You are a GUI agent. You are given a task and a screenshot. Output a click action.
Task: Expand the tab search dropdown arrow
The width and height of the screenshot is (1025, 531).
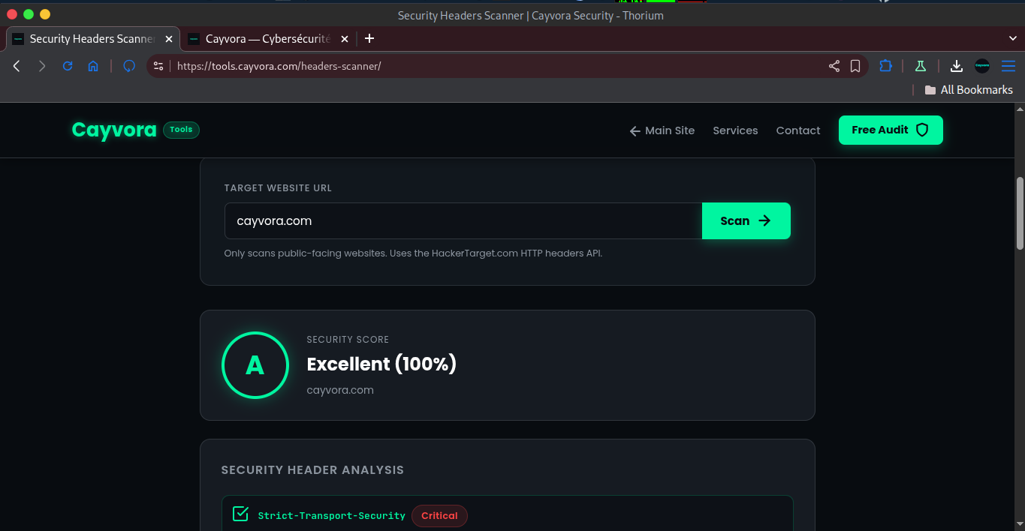tap(1013, 38)
